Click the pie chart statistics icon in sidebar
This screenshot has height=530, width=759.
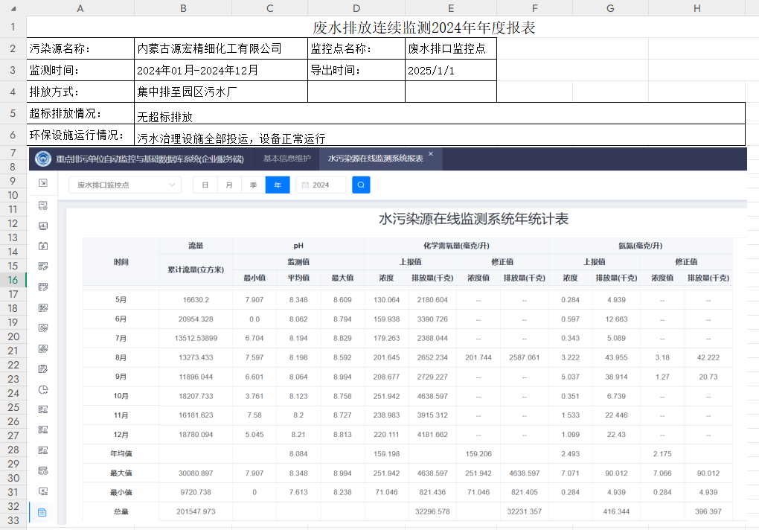[x=42, y=390]
